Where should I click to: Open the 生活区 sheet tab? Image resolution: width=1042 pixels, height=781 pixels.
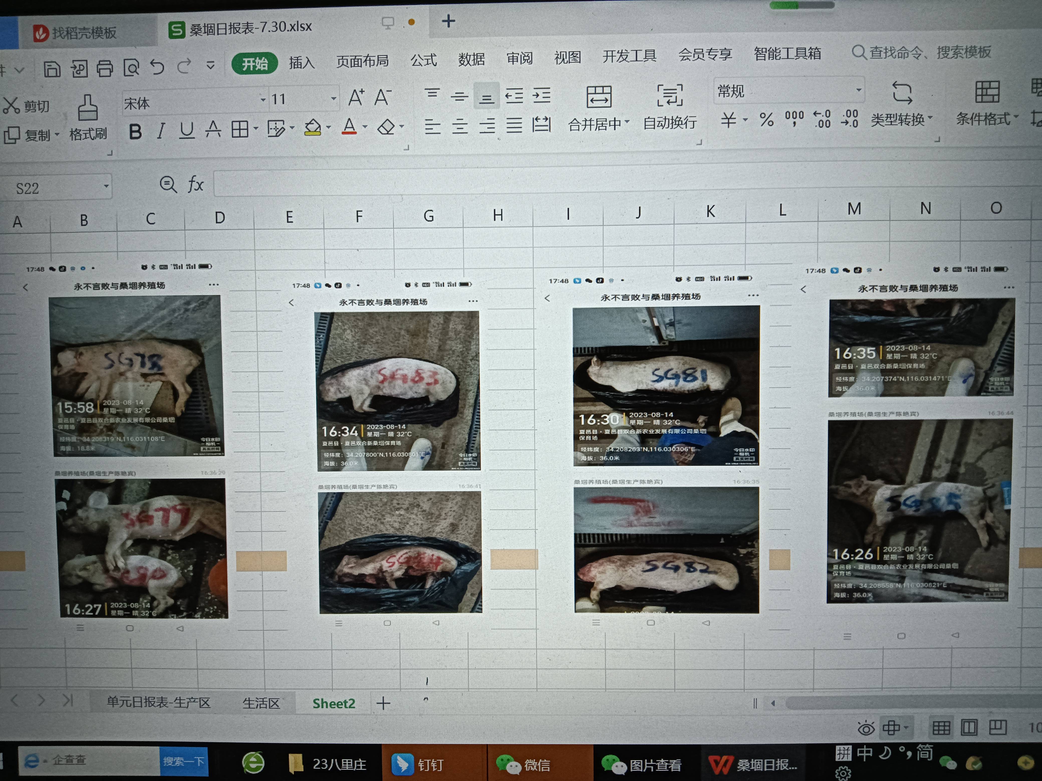tap(261, 703)
